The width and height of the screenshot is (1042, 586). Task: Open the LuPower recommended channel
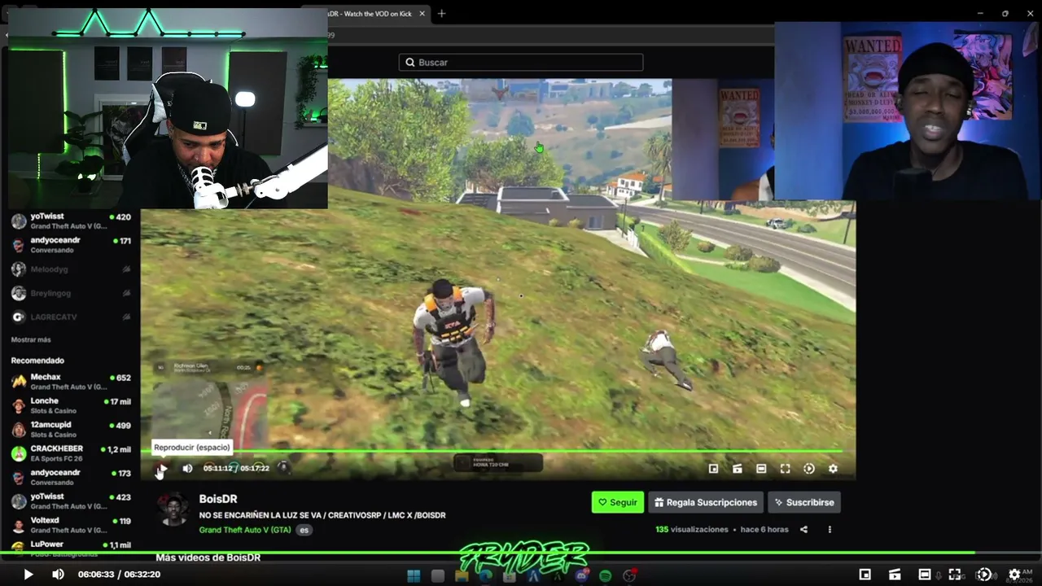[x=71, y=548]
